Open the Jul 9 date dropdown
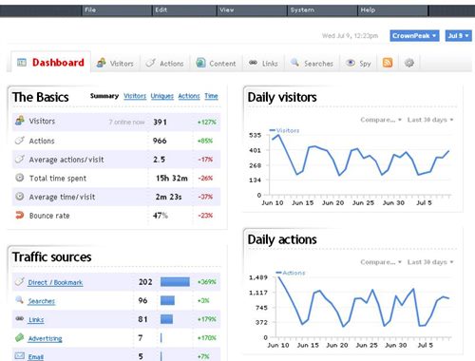Viewport: 475px width, 361px height. pos(458,36)
